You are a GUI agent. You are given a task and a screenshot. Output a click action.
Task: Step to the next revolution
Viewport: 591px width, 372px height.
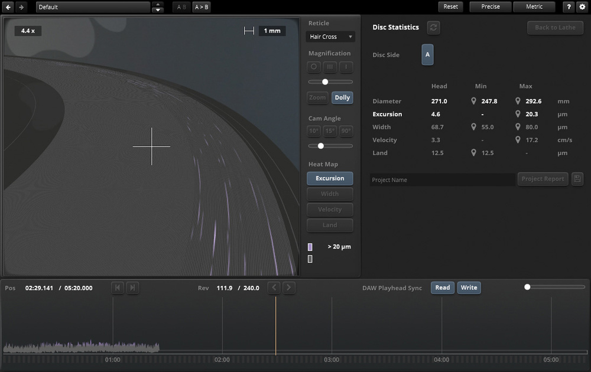(288, 288)
